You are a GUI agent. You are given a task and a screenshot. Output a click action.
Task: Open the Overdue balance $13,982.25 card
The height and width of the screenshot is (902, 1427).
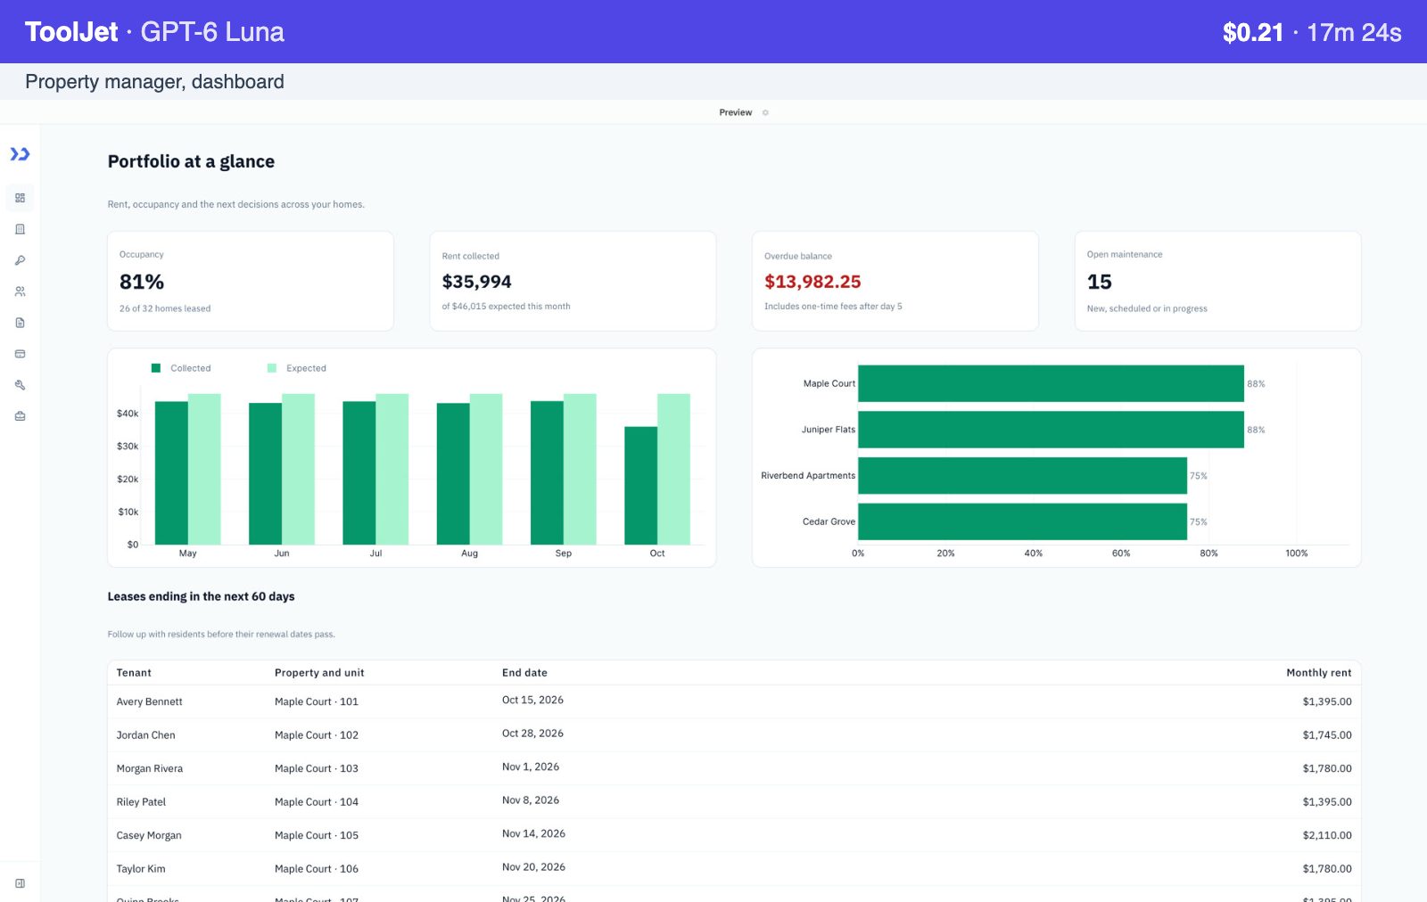895,281
